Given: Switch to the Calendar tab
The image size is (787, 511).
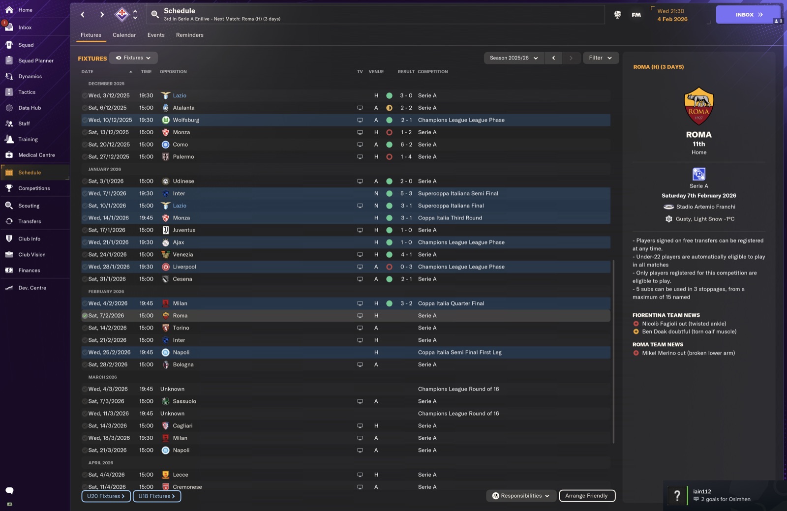Looking at the screenshot, I should 124,35.
